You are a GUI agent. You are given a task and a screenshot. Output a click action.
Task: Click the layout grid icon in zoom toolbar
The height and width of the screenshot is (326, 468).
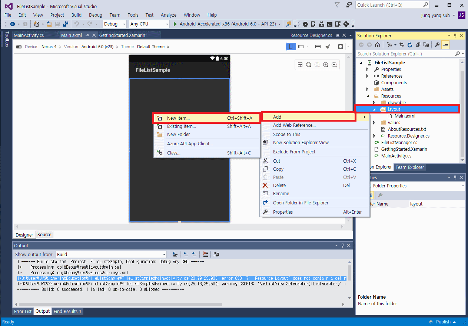[300, 65]
